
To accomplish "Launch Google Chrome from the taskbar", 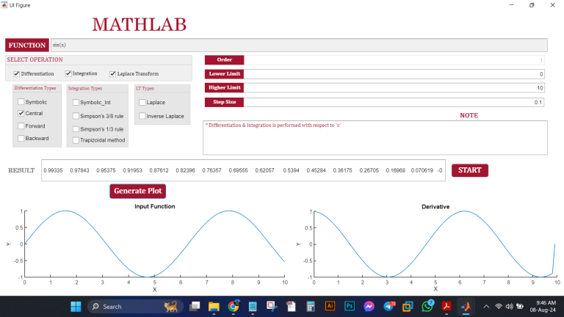I will 234,306.
